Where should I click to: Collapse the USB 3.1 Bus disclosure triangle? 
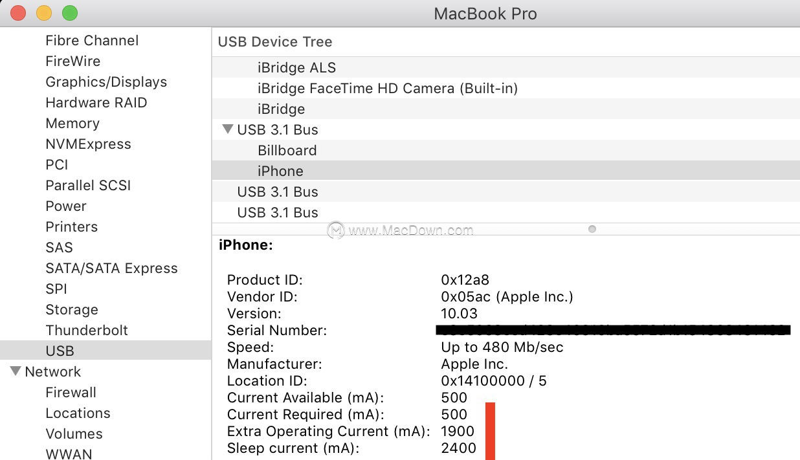click(x=227, y=129)
